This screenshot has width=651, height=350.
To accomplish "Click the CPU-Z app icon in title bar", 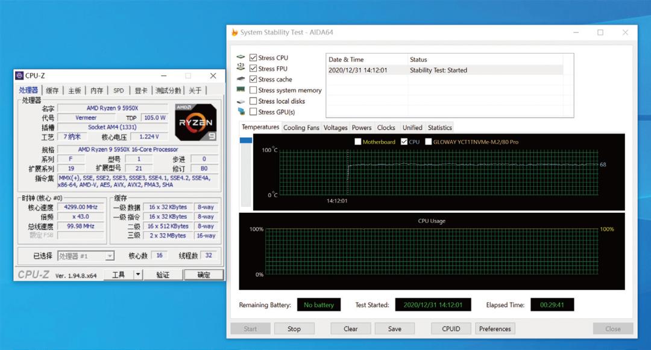I will point(19,76).
